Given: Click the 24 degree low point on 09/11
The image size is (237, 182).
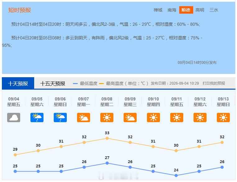Looking at the screenshot, I should point(176,175).
